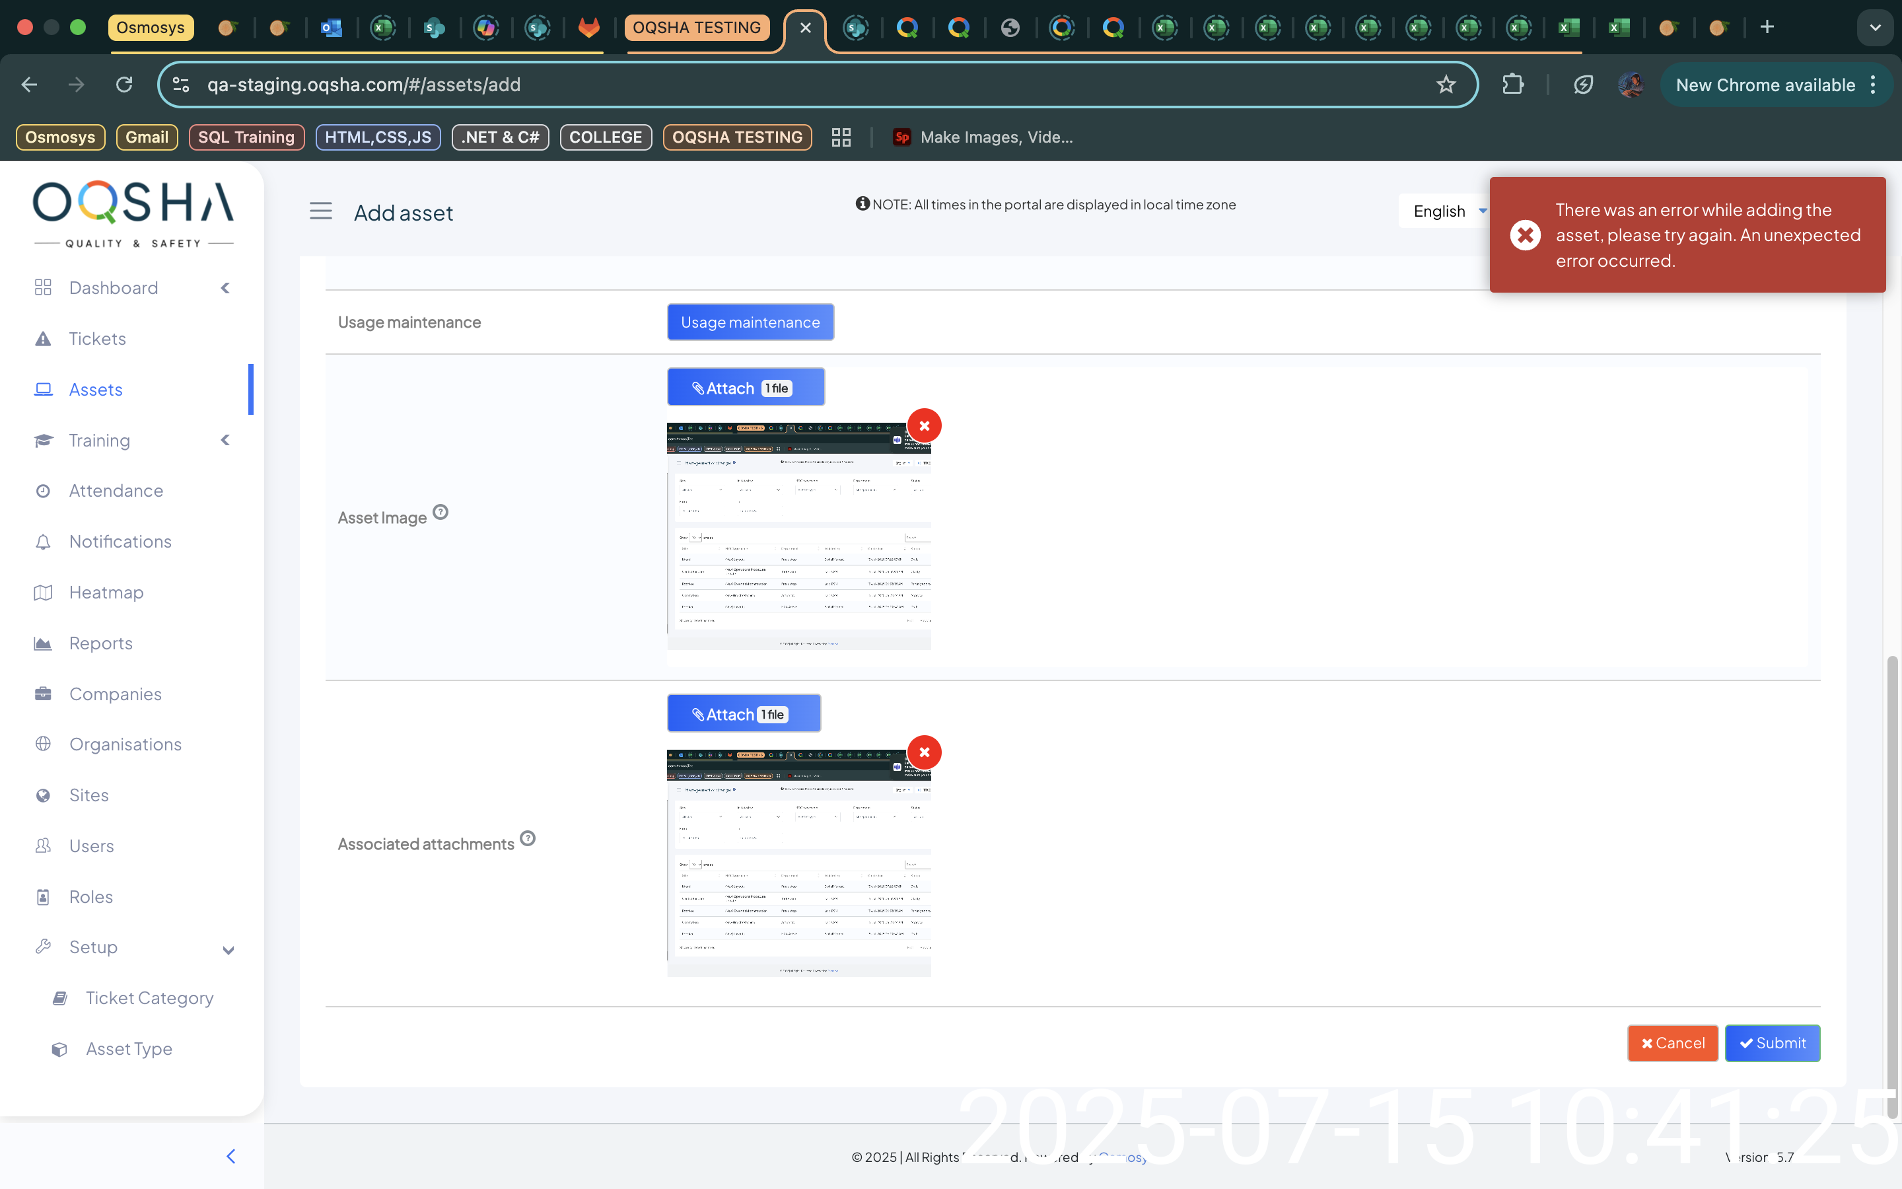This screenshot has height=1189, width=1902.
Task: Open the Chrome extensions puzzle icon
Action: (1512, 85)
